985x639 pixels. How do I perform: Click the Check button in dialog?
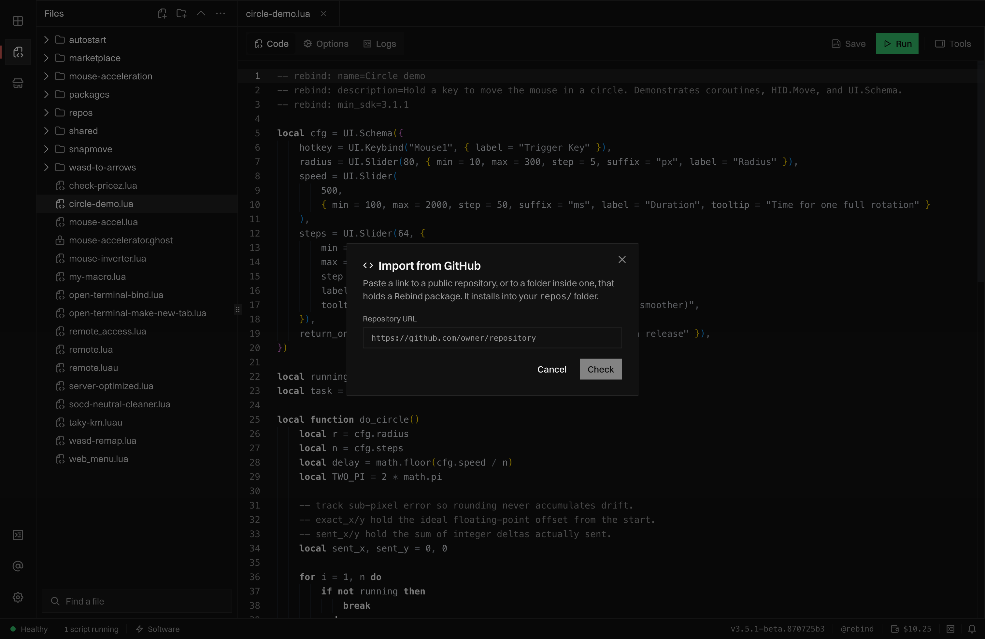coord(601,369)
